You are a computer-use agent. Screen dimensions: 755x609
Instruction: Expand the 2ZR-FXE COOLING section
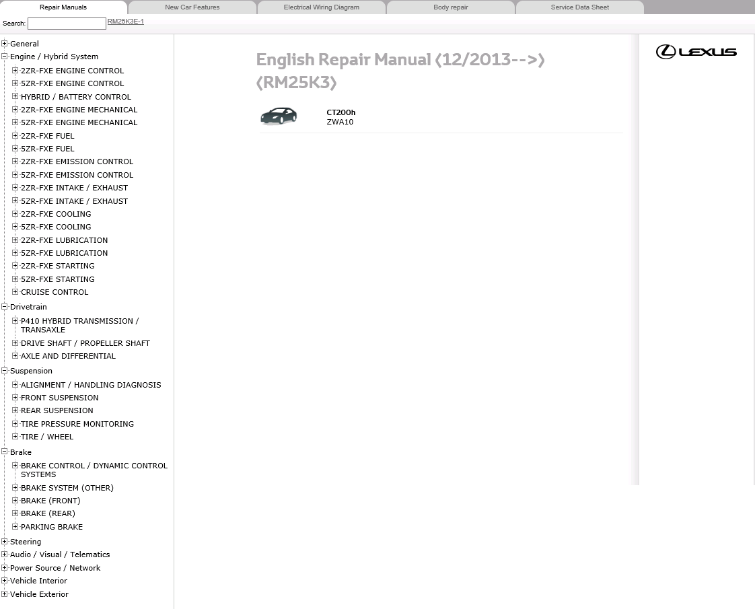15,214
